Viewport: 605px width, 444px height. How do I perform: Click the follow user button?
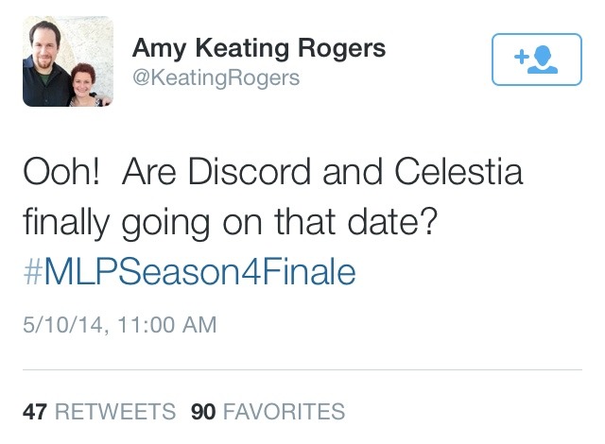click(x=535, y=60)
